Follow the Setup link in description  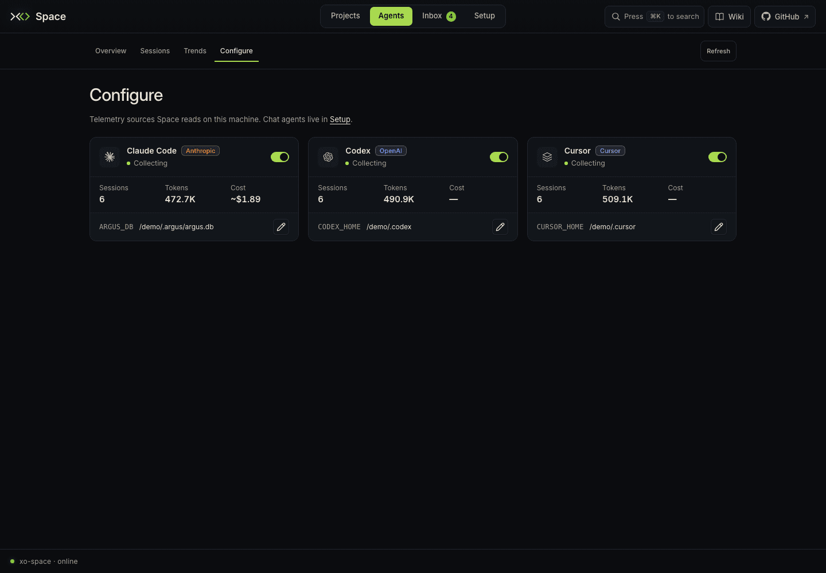coord(340,120)
